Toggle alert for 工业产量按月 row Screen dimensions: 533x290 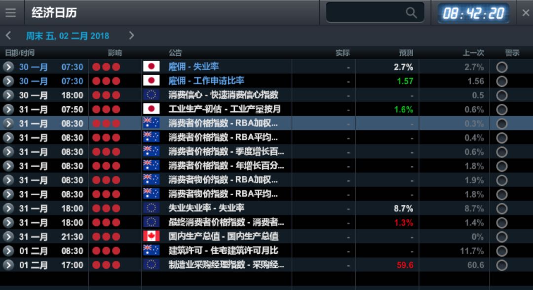coord(502,110)
